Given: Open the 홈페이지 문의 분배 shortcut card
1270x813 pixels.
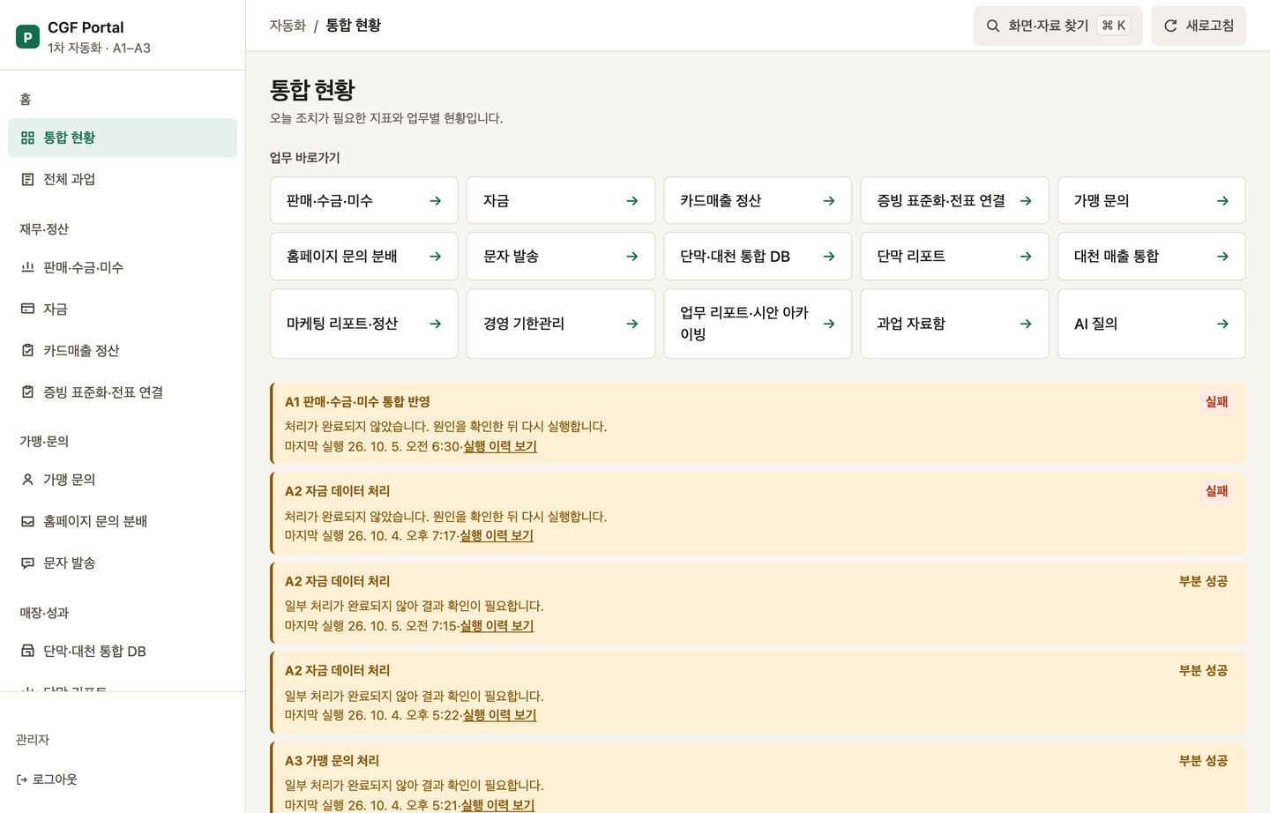Looking at the screenshot, I should 364,257.
